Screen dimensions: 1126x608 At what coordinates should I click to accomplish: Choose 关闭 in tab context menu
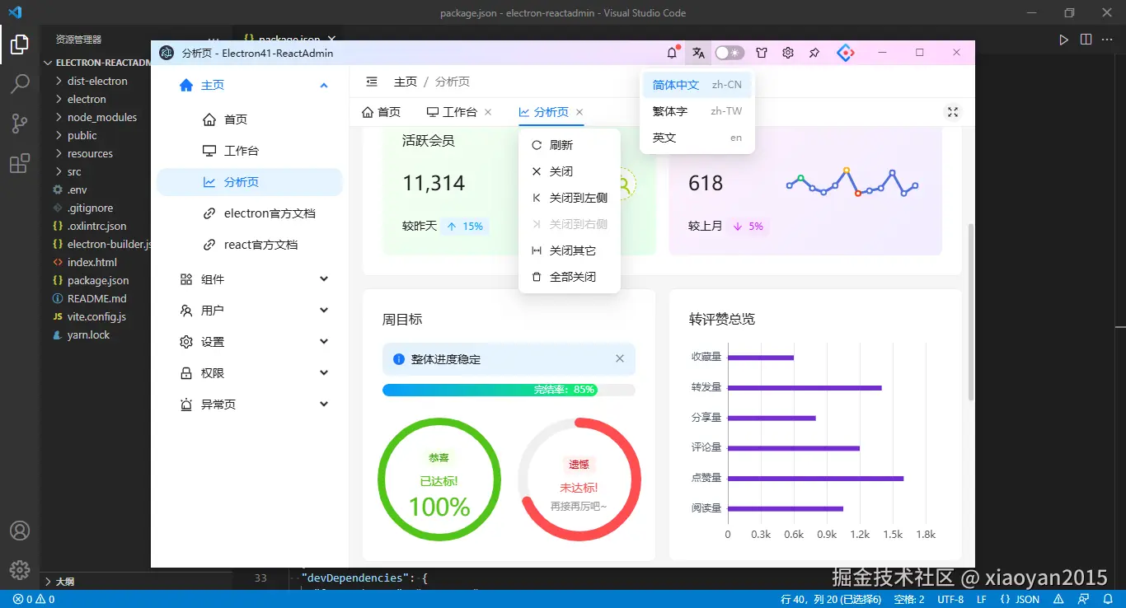coord(570,171)
